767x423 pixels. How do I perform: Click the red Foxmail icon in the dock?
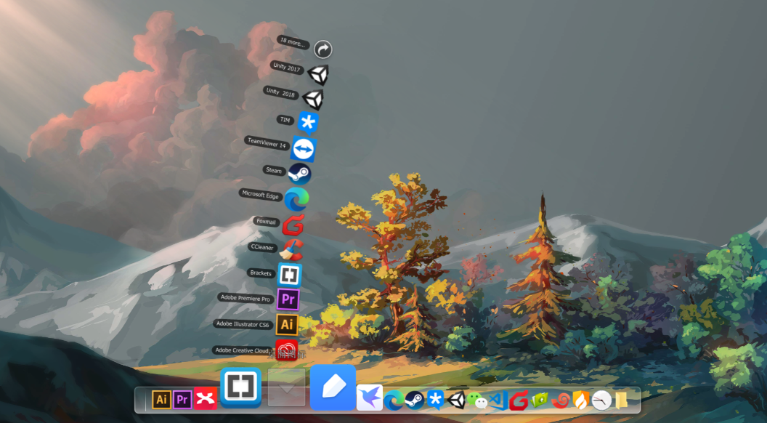click(519, 400)
